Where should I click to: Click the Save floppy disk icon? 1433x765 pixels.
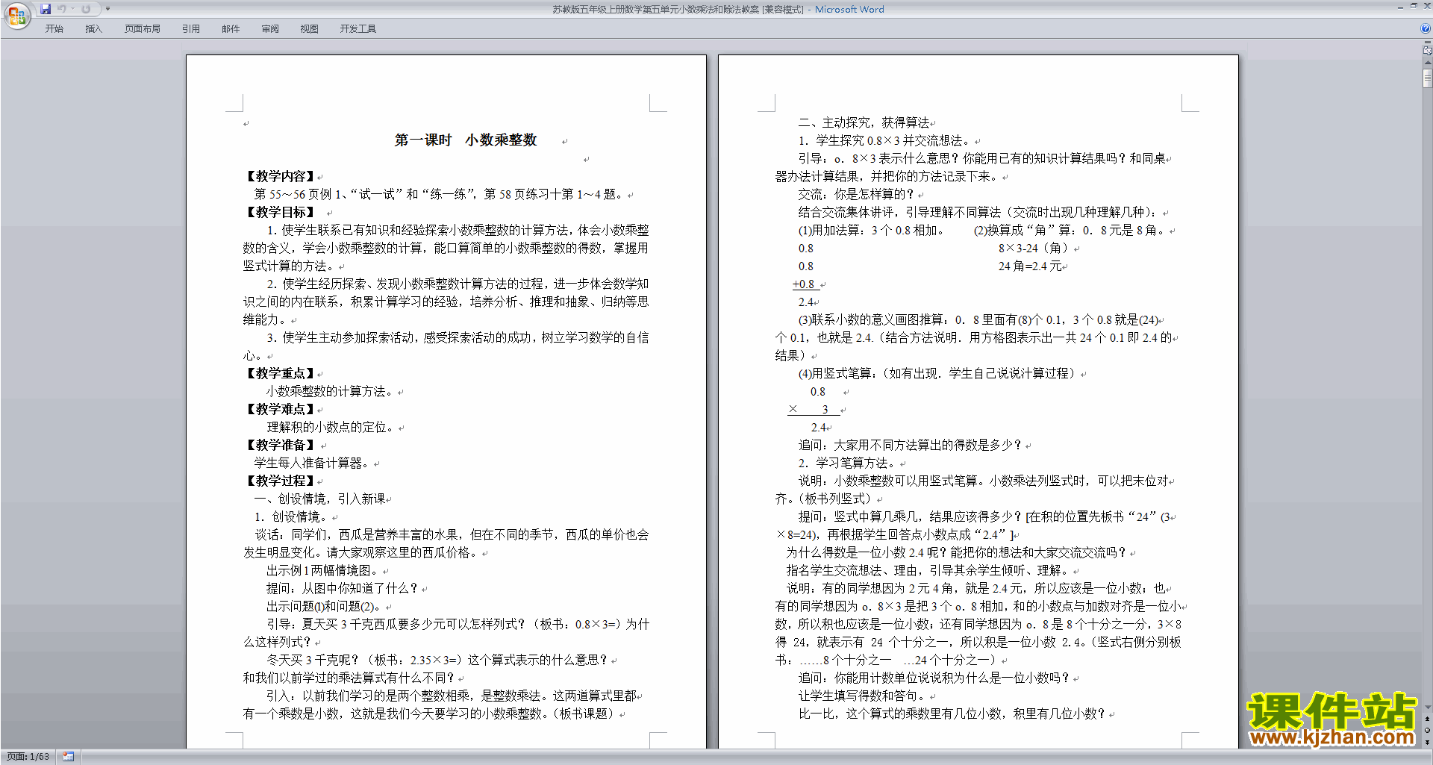[46, 9]
